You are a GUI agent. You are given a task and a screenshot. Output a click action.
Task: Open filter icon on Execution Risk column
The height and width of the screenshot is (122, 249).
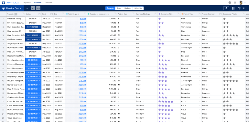point(179,14)
